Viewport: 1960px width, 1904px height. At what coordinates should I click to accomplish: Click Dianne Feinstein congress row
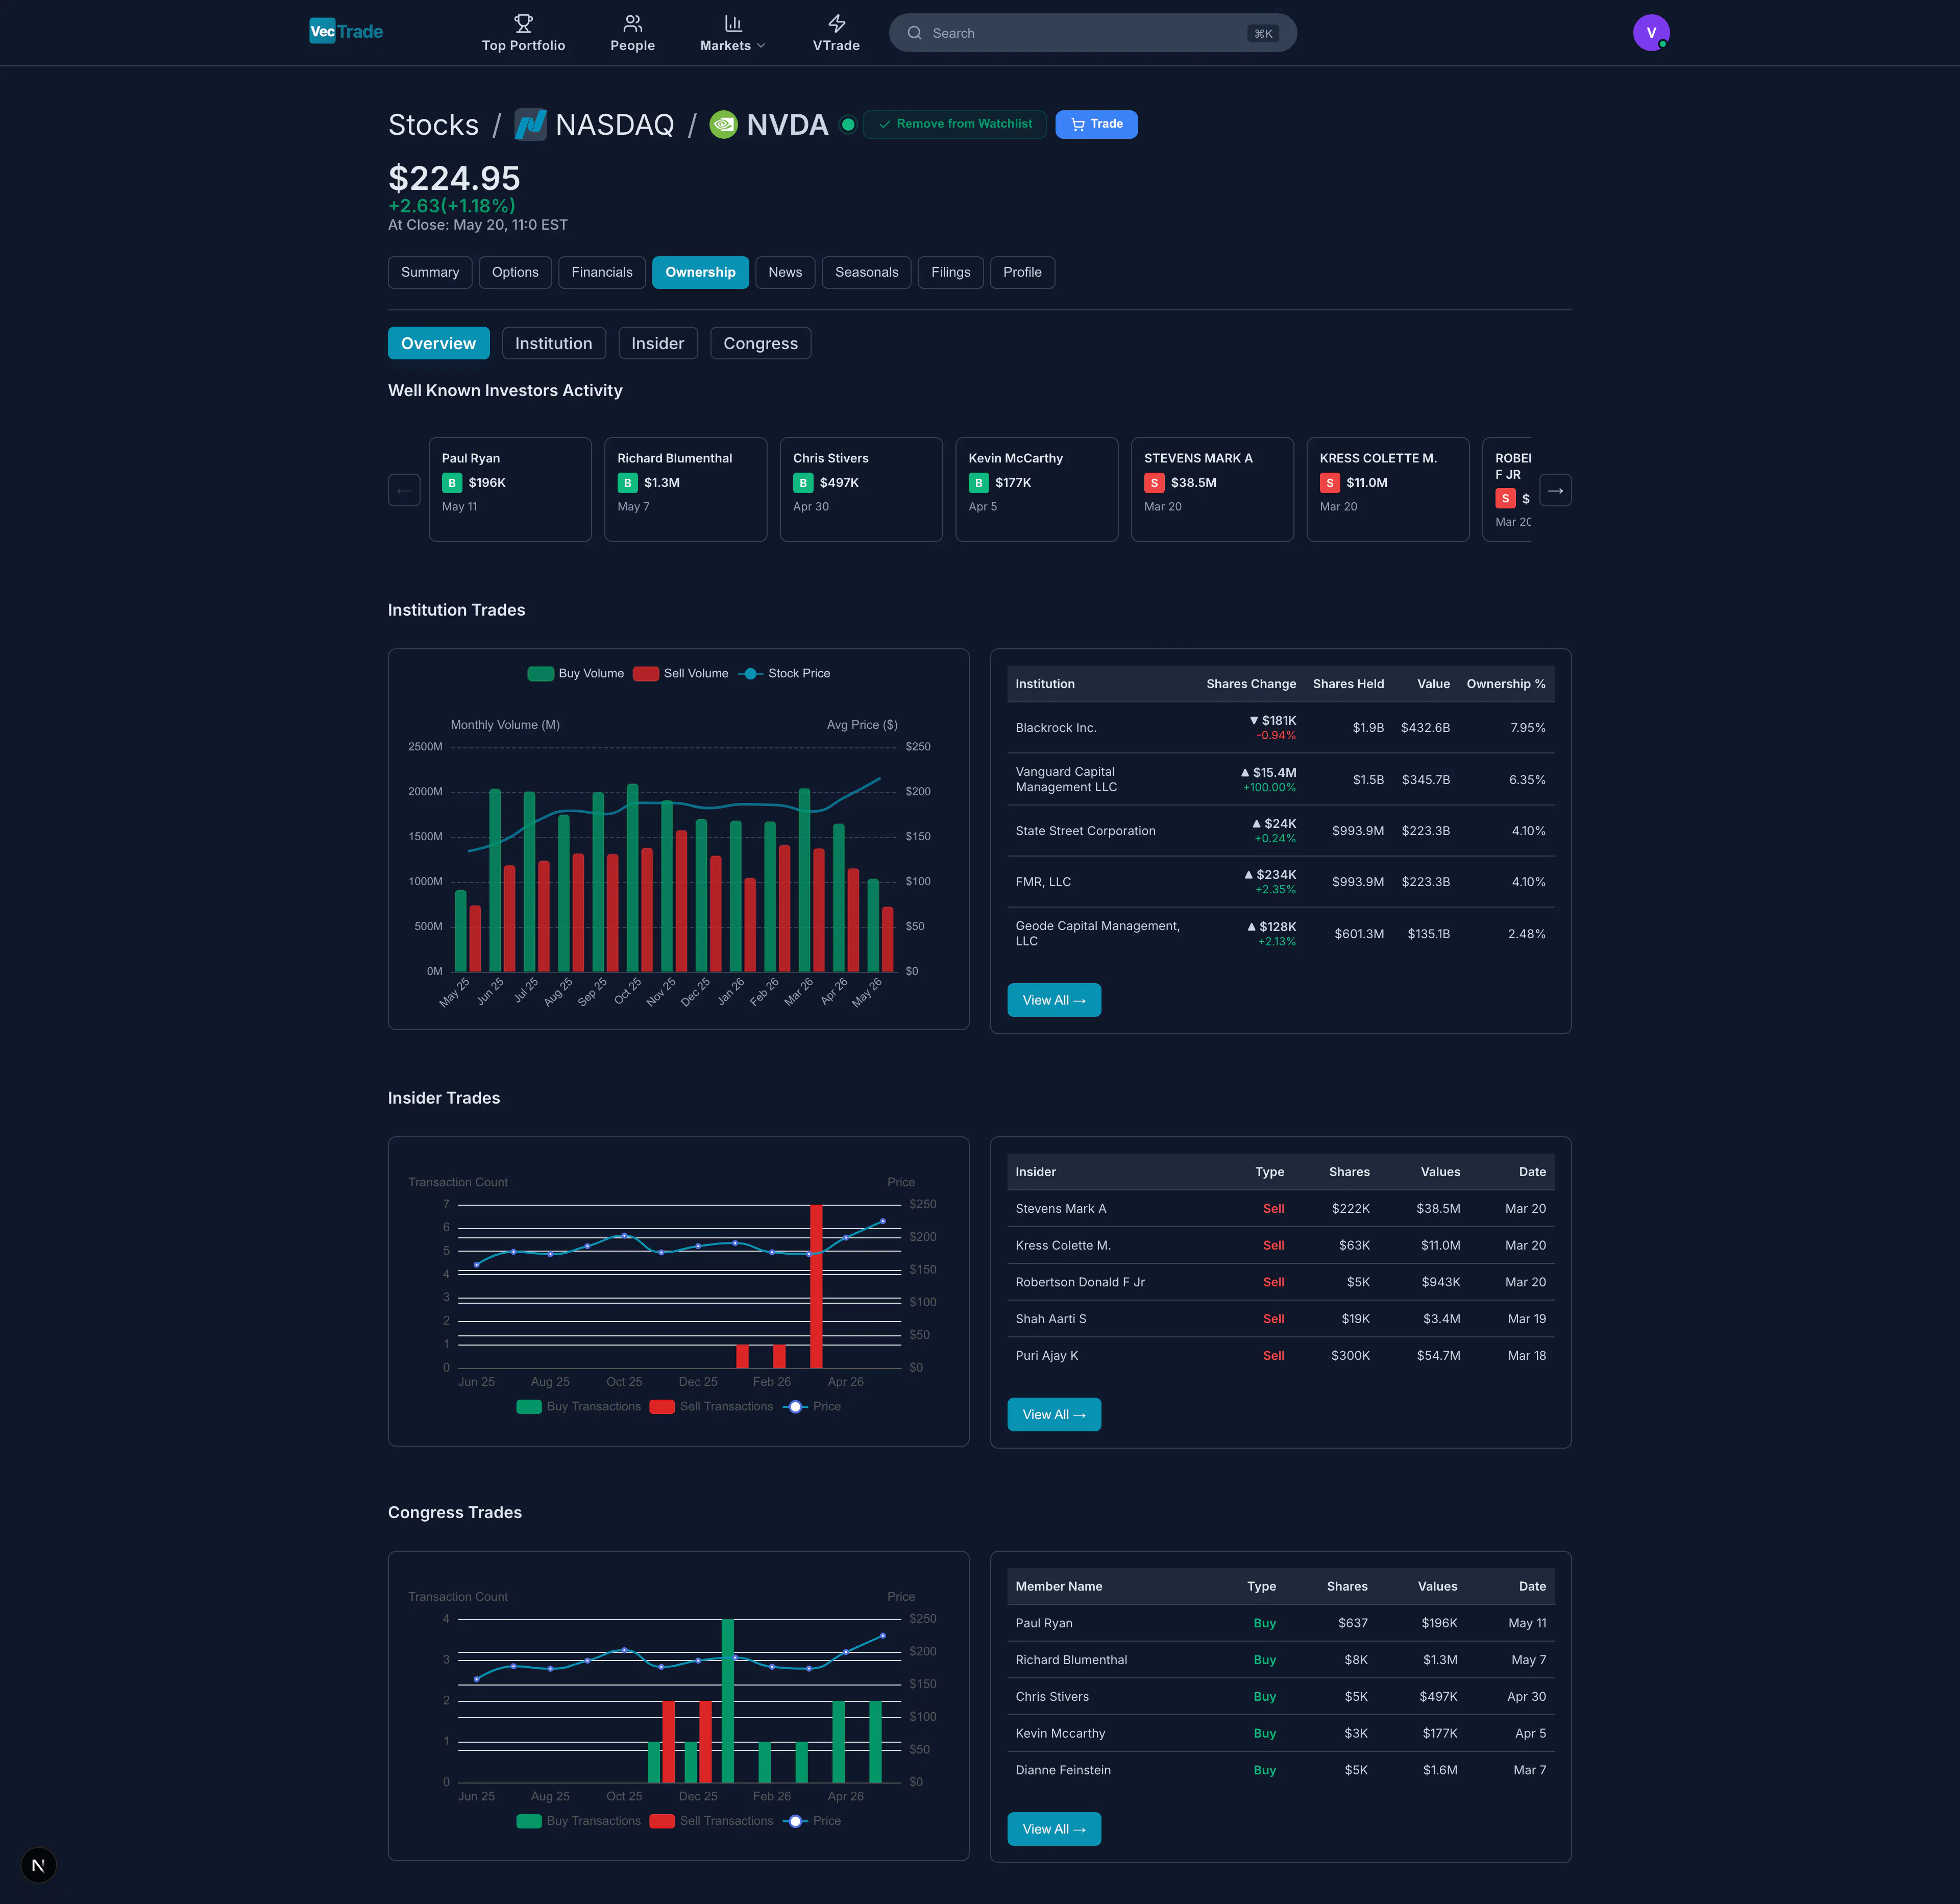point(1280,1769)
